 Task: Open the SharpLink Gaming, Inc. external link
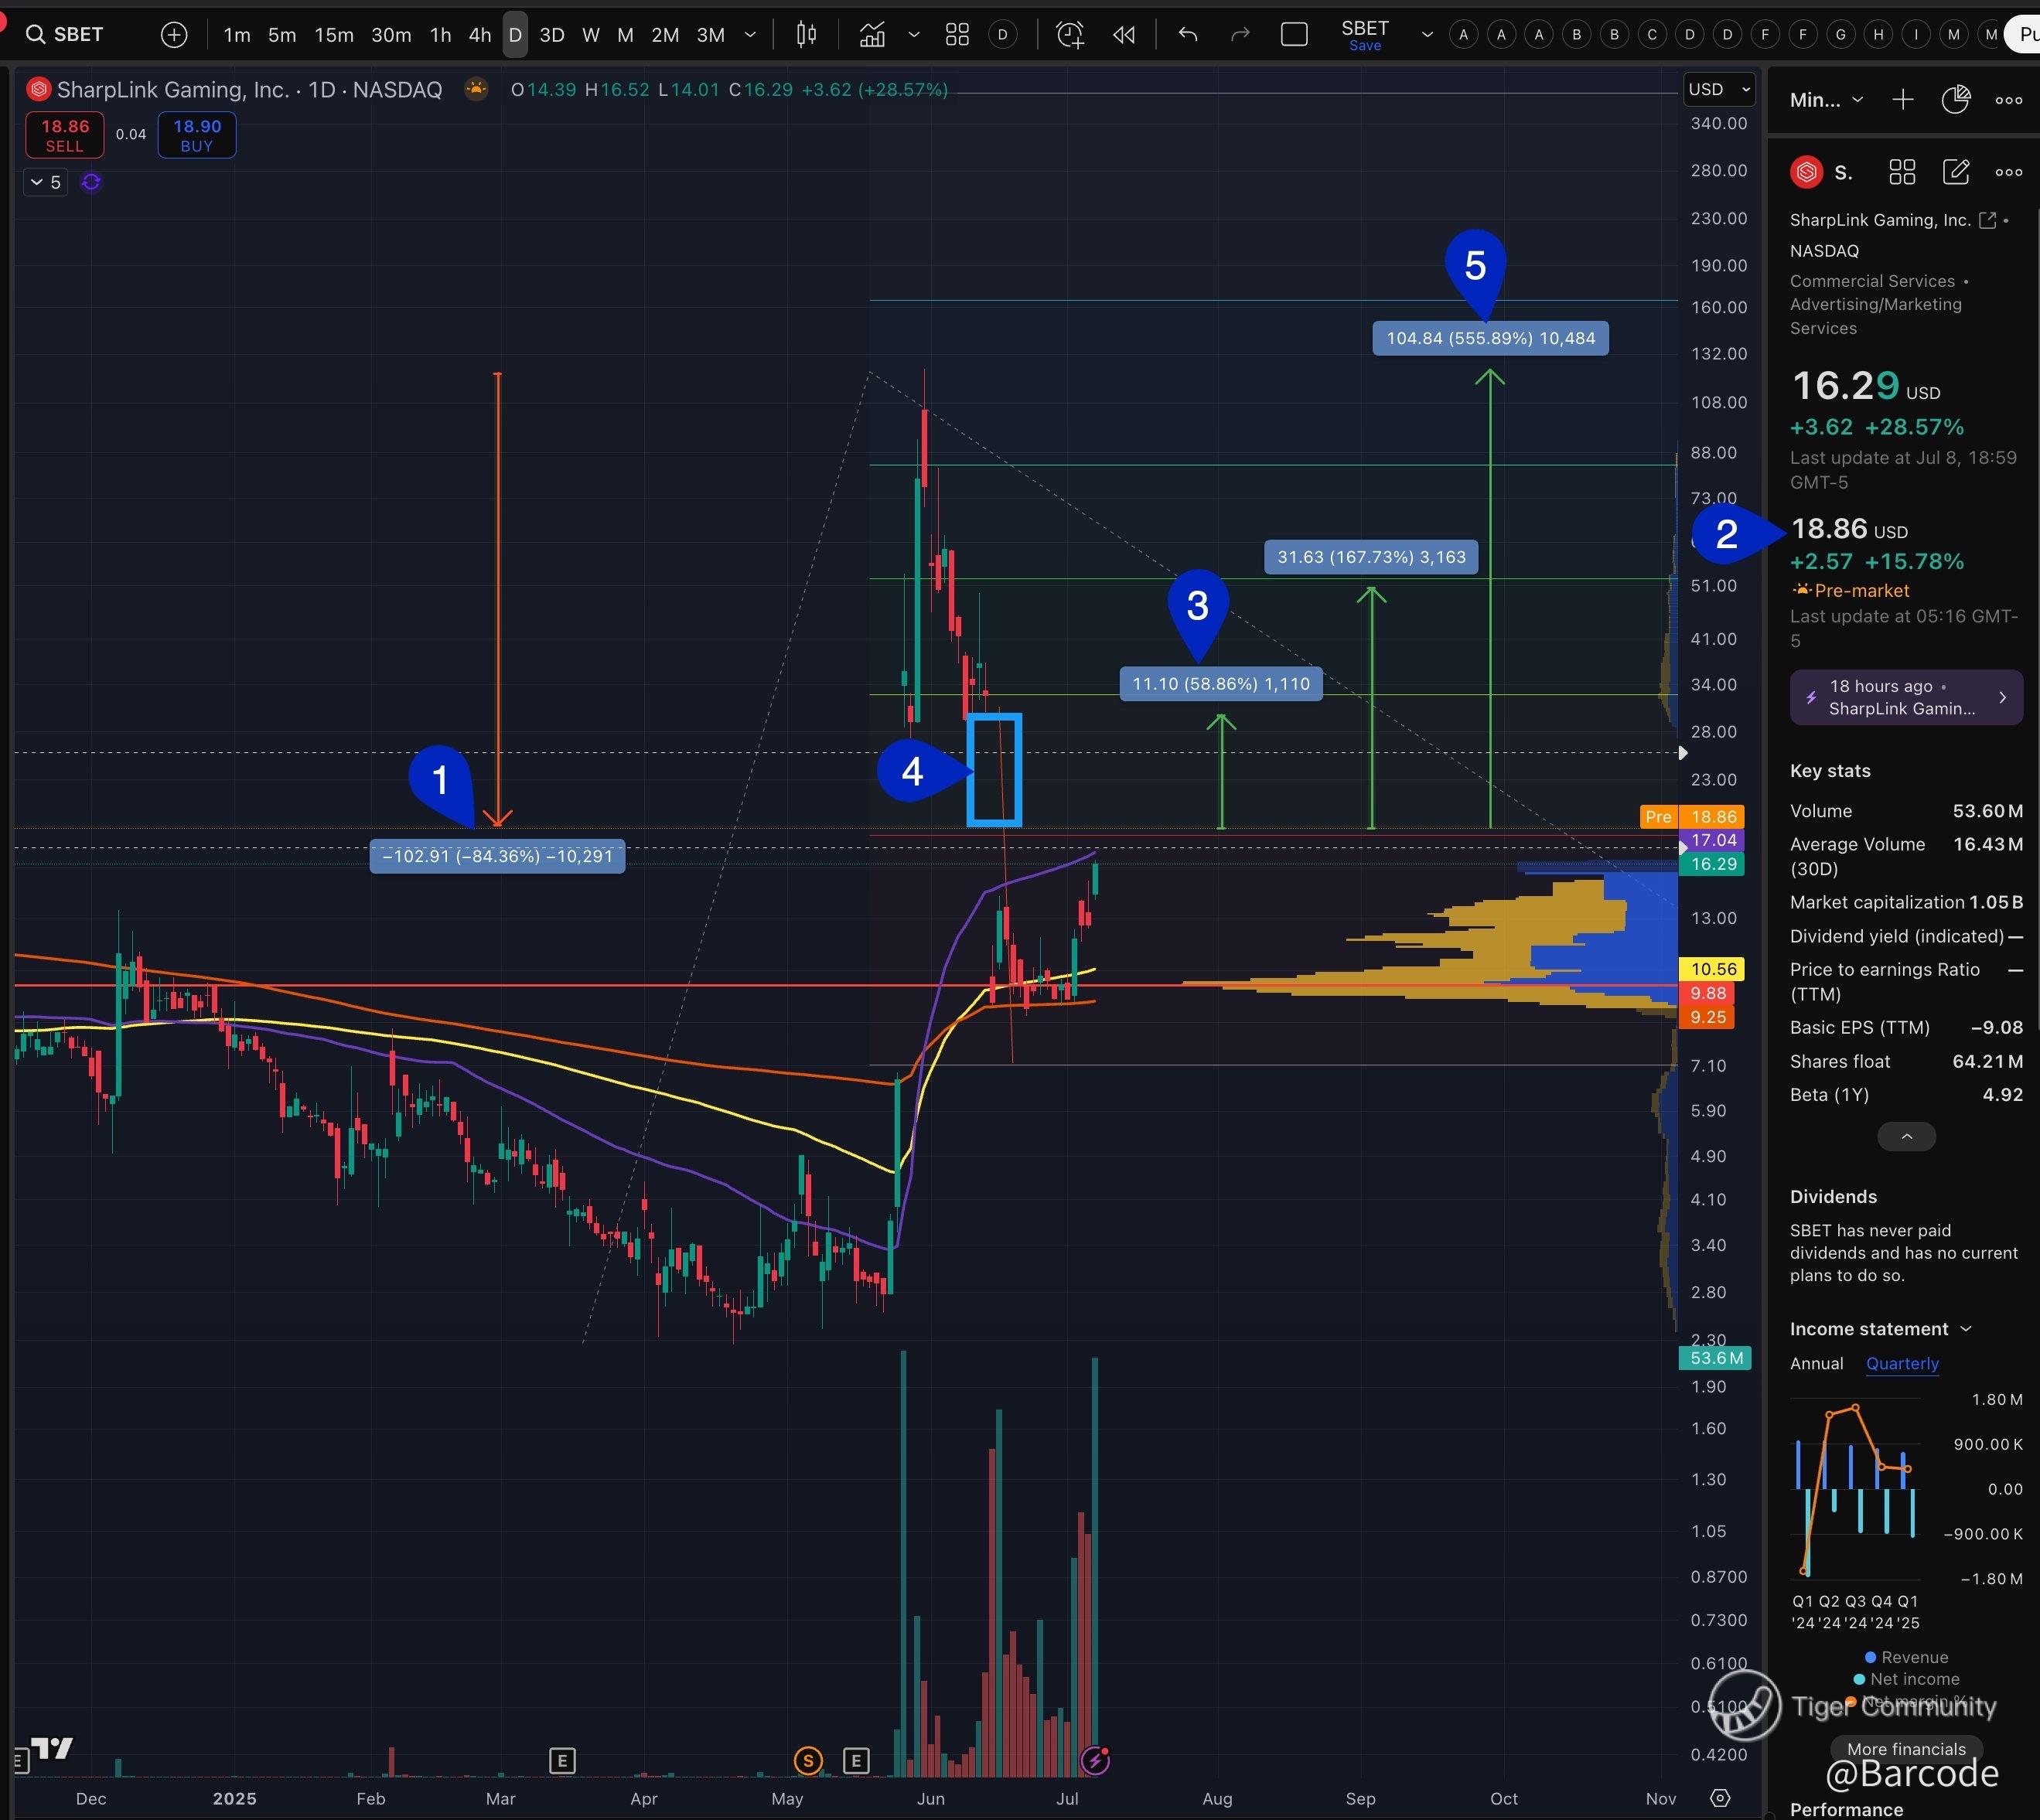pyautogui.click(x=1987, y=220)
